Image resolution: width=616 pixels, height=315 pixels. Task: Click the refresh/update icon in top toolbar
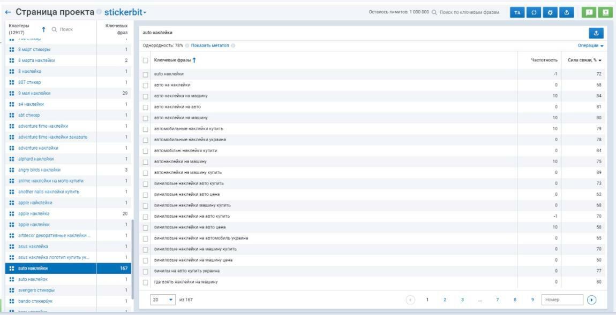534,10
